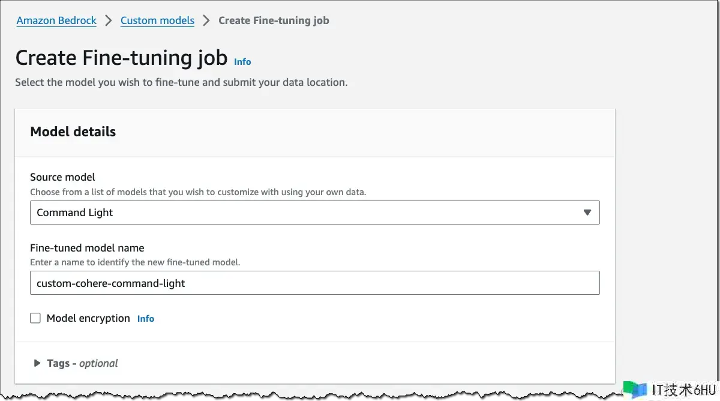Screen dimensions: 720x401
Task: Click 'Enter a name to identify' helper text
Action: 135,262
